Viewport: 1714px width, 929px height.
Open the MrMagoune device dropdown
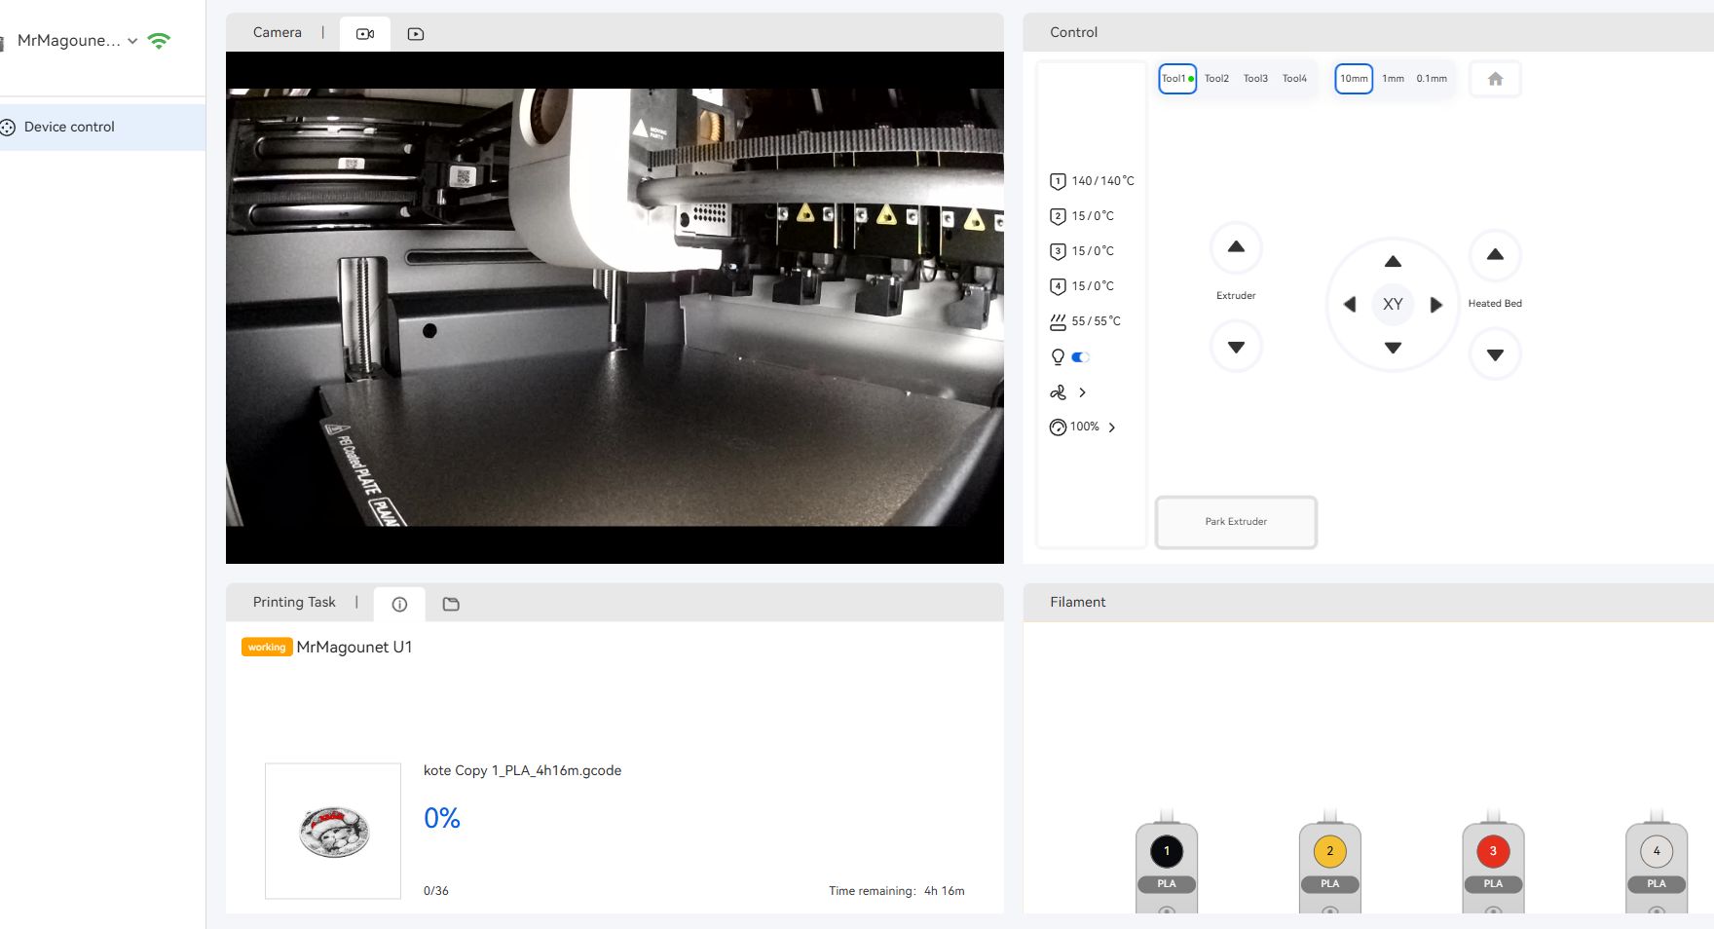coord(132,41)
